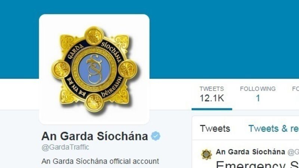The image size is (299, 168).
Task: Click the GS monogram in the badge centre
Action: [x=95, y=69]
